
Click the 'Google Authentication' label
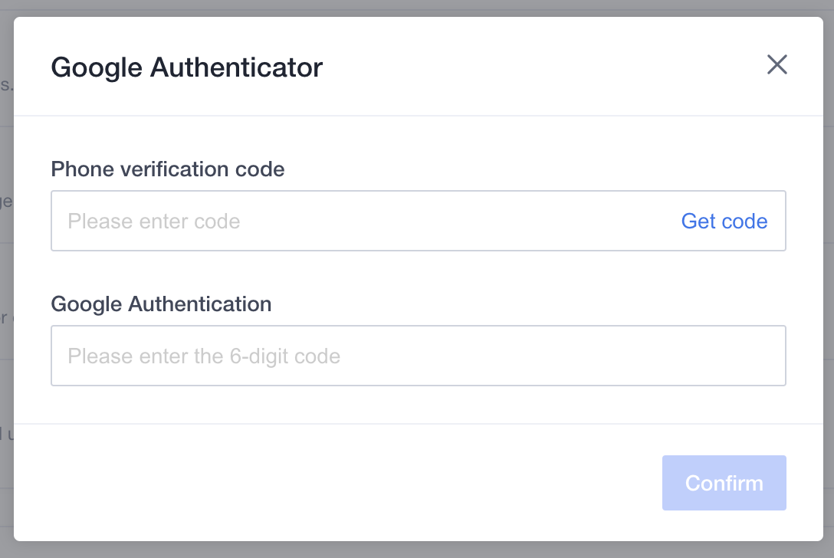click(x=161, y=304)
